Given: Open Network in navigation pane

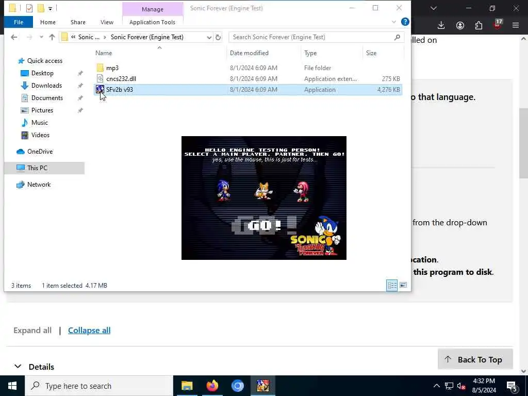Looking at the screenshot, I should click(39, 185).
